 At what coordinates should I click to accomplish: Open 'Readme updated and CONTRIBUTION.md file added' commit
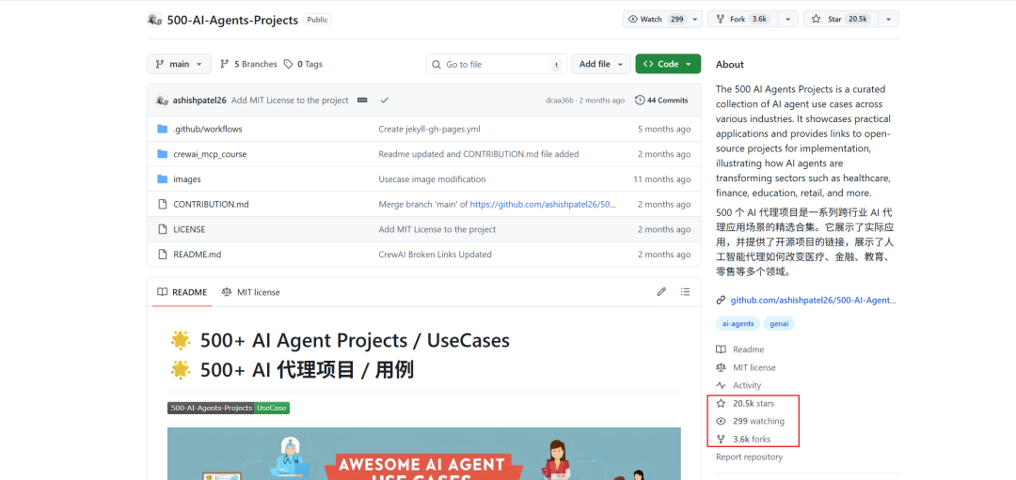[479, 154]
